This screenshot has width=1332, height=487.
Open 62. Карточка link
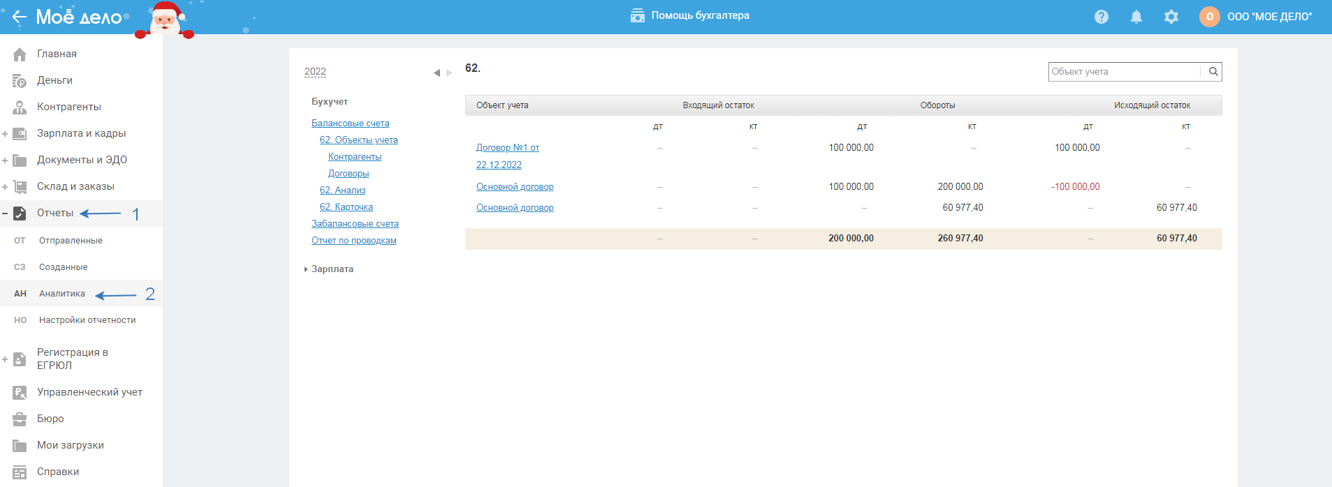coord(346,207)
